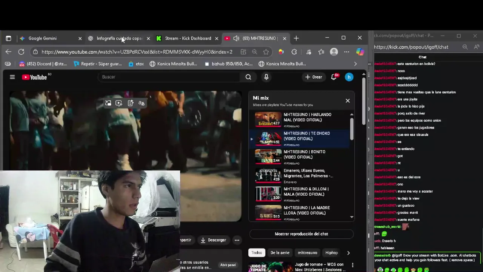Click the AI summary document overlay icon
Screen dimensions: 483x272
(131, 103)
